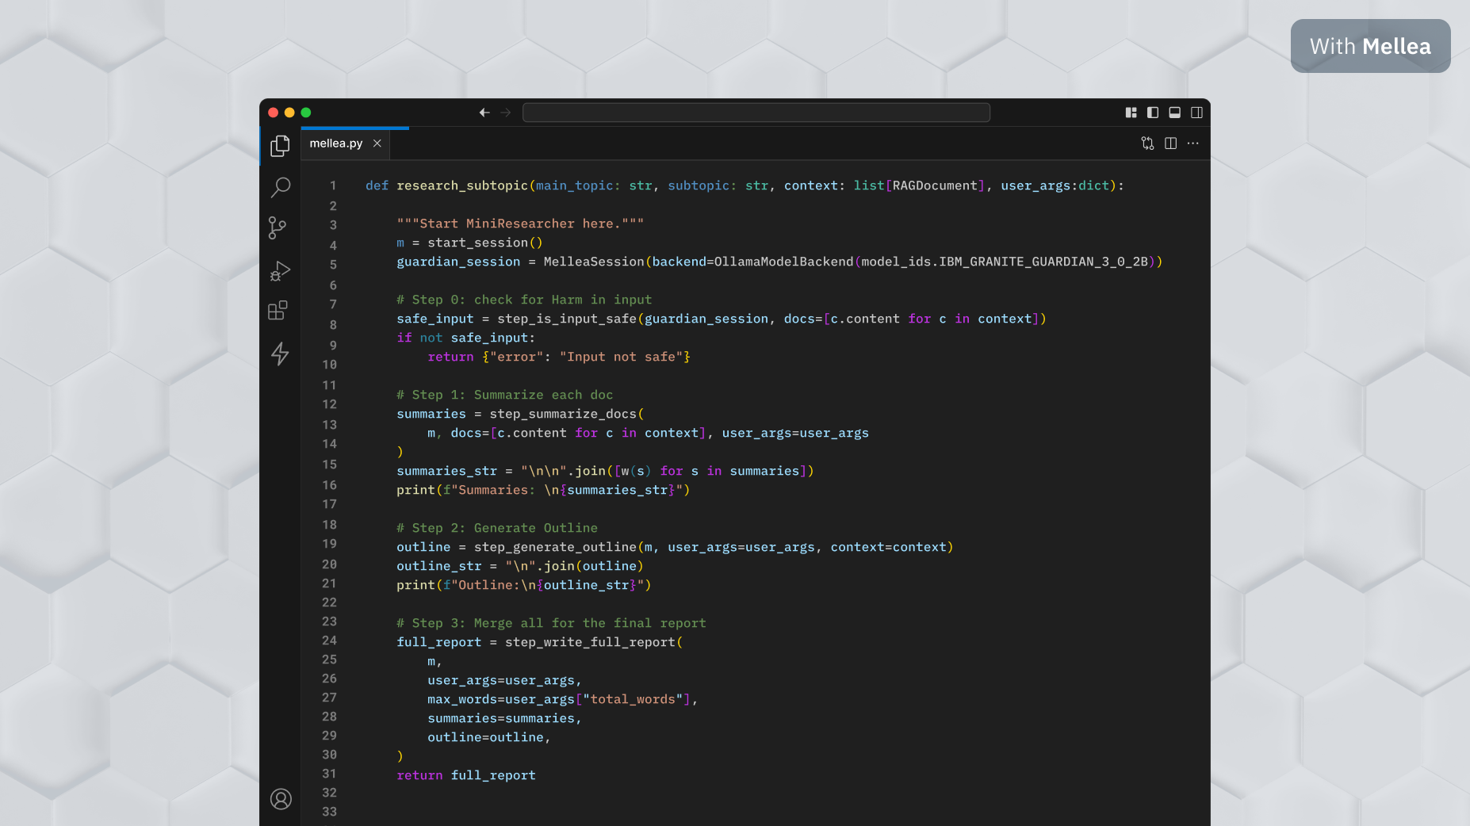Open the Search view in the activity bar
Screen dimensions: 1470x826
(280, 187)
